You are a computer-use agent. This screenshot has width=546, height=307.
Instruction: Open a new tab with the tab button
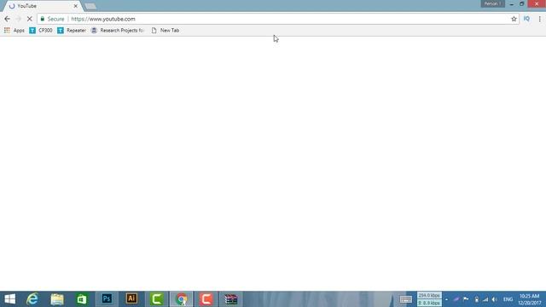90,6
